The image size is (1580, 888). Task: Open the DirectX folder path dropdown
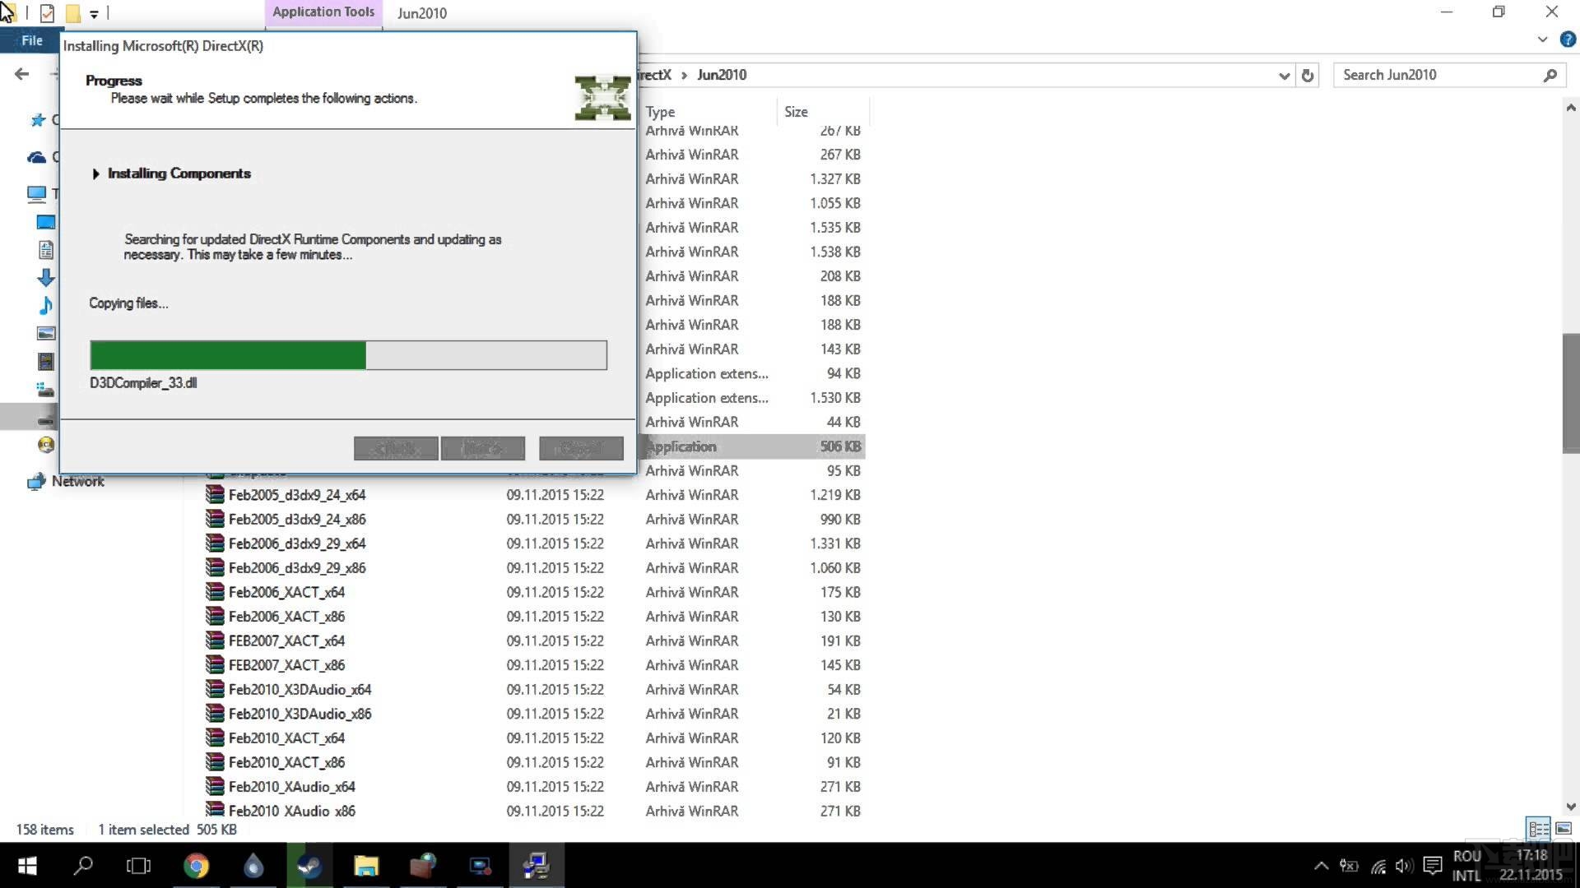[1283, 74]
